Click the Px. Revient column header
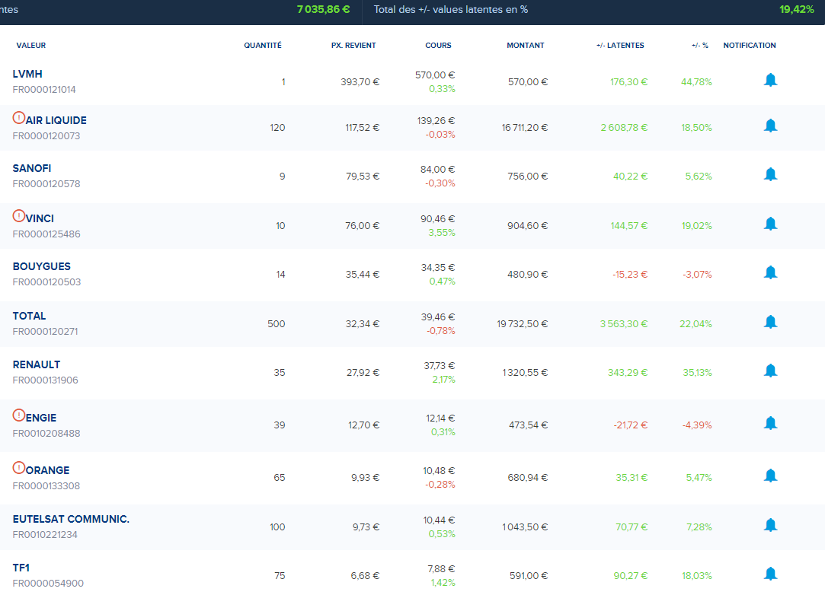The image size is (825, 595). tap(353, 46)
